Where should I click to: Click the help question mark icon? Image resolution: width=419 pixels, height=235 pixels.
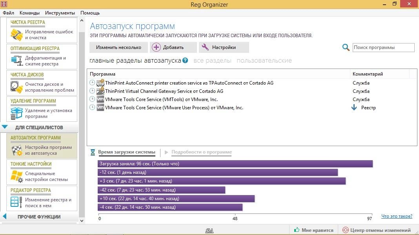[x=185, y=60]
